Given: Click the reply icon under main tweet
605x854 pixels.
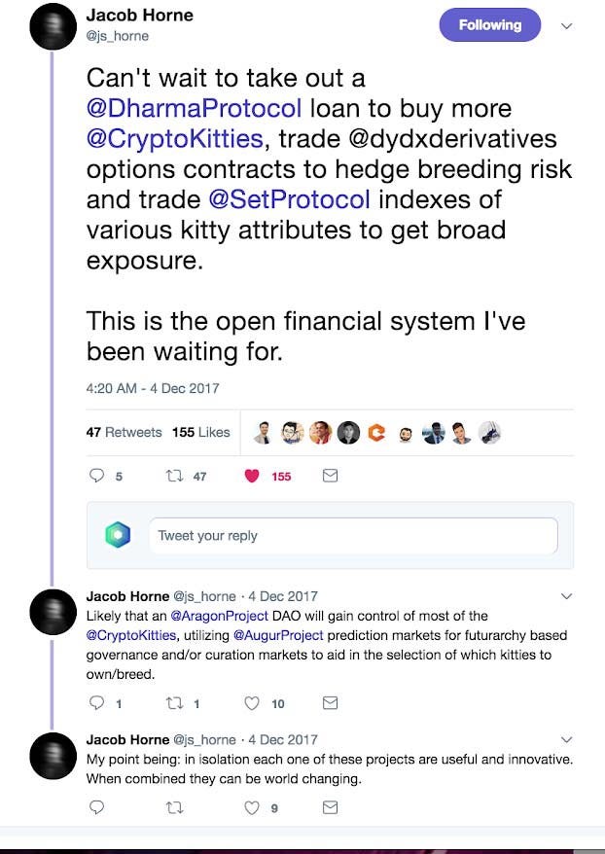Looking at the screenshot, I should 96,476.
